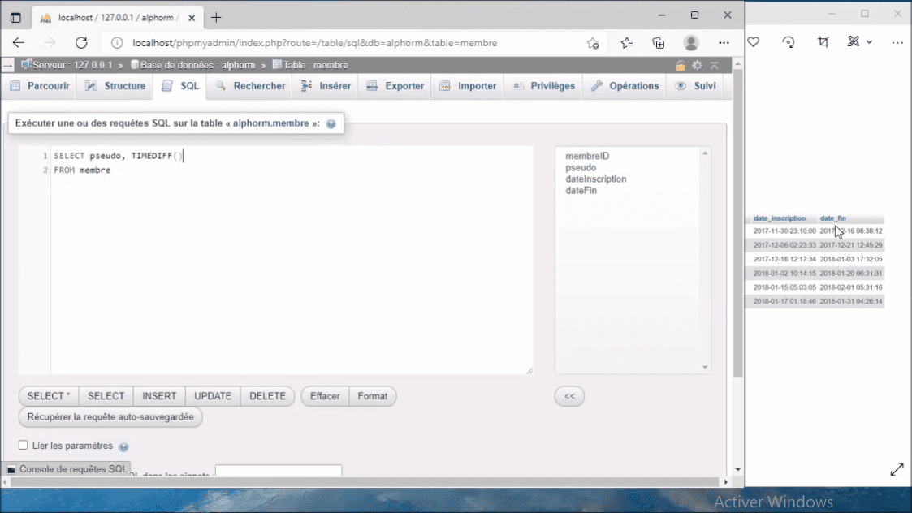The image size is (912, 513).
Task: Toggle navigation panel arrow at top left
Action: click(7, 66)
